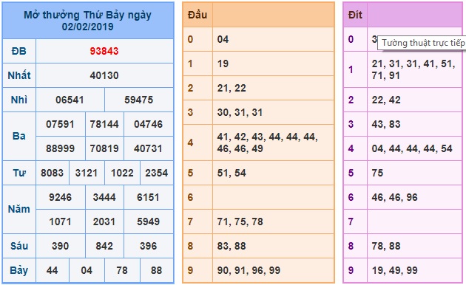The image size is (466, 285).
Task: Select the Sáu prize label
Action: pos(19,246)
